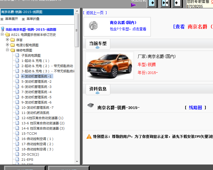This screenshot has width=213, height=170.
Task: Click the page icon of 18-自动控制空调 (3)
Action: coord(17,149)
